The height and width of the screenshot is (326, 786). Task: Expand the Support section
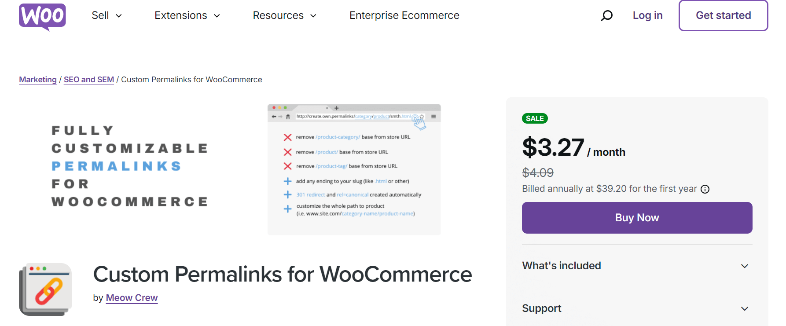637,308
